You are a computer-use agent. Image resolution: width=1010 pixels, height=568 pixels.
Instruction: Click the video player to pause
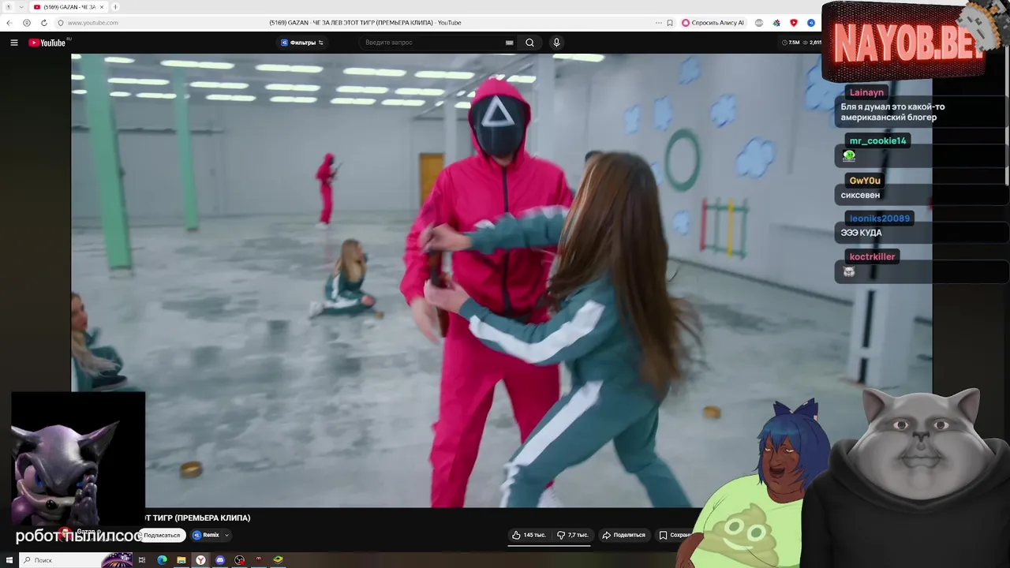(501, 280)
